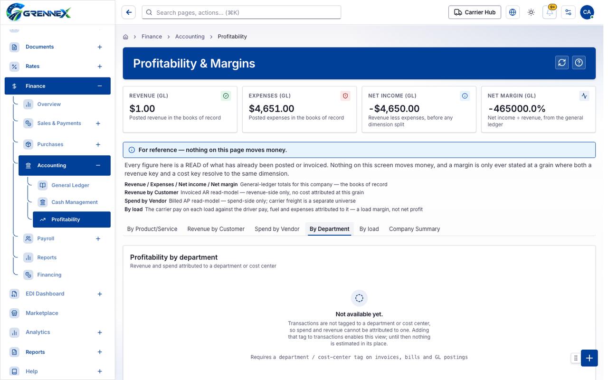Open the notifications bell icon
The width and height of the screenshot is (608, 380).
550,12
